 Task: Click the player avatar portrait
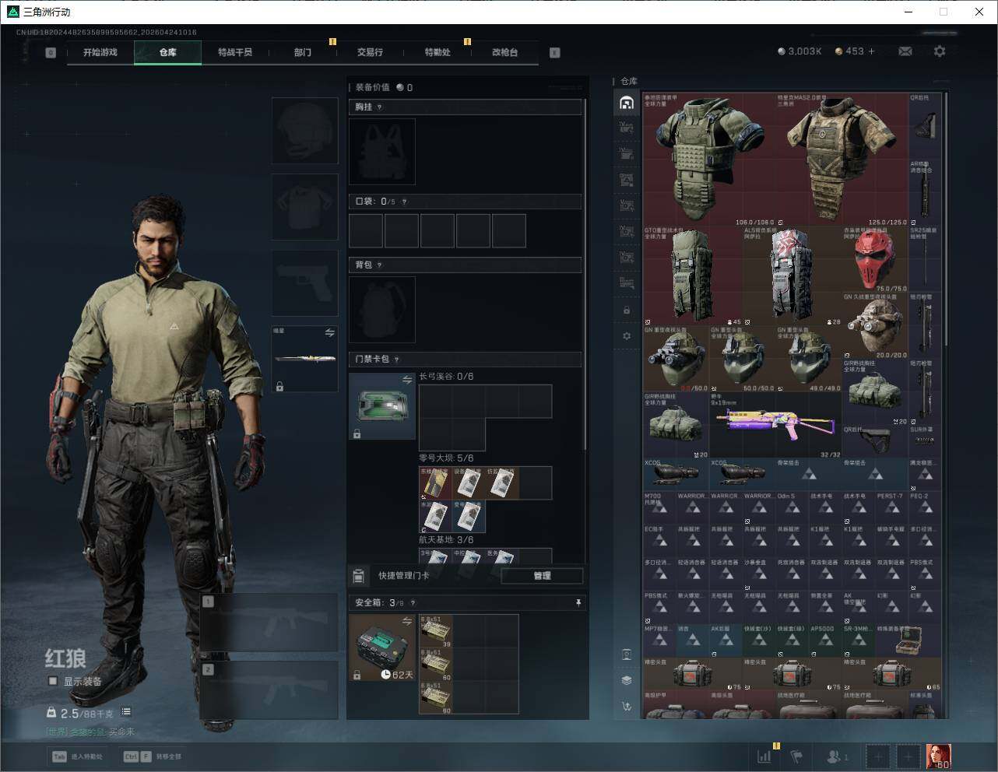click(938, 756)
